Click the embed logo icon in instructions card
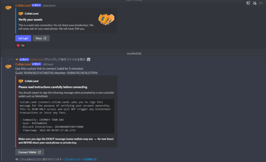The image size is (266, 162). pos(21,81)
